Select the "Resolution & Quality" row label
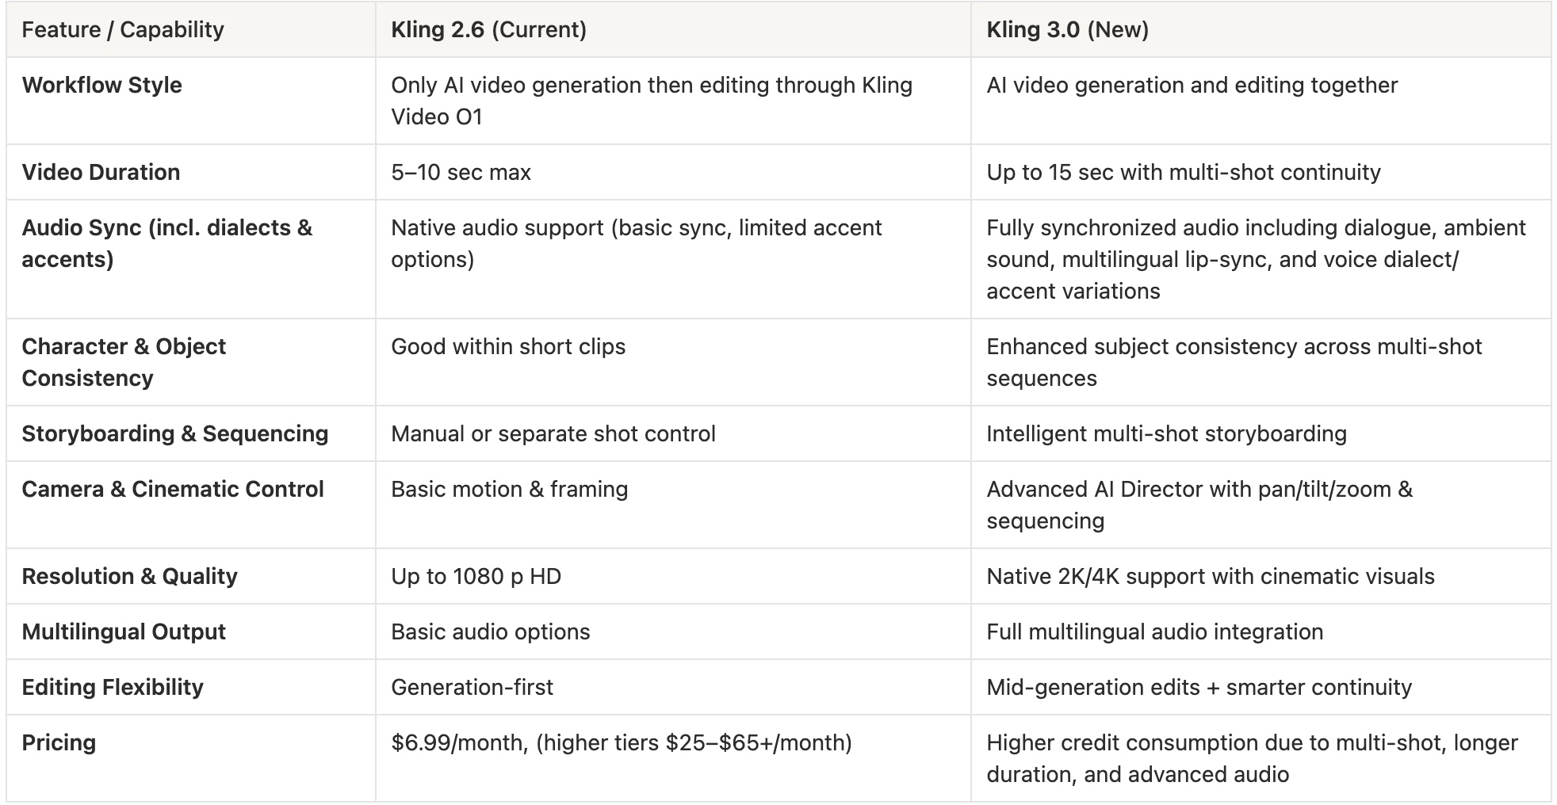1557x805 pixels. 129,577
